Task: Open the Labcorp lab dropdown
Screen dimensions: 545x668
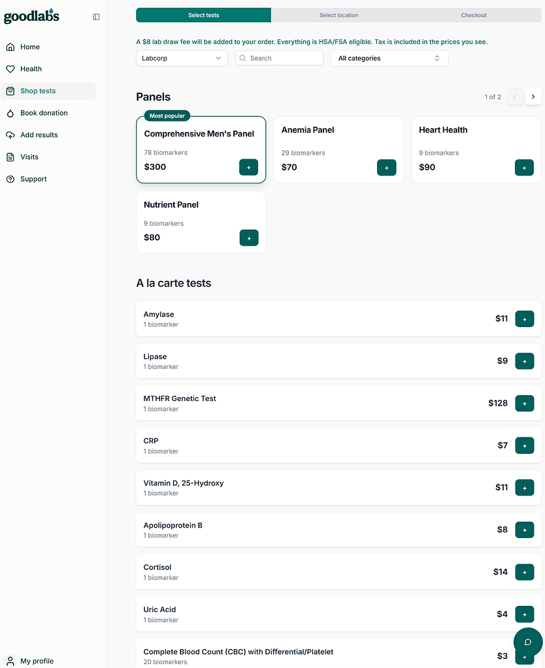Action: (x=182, y=58)
